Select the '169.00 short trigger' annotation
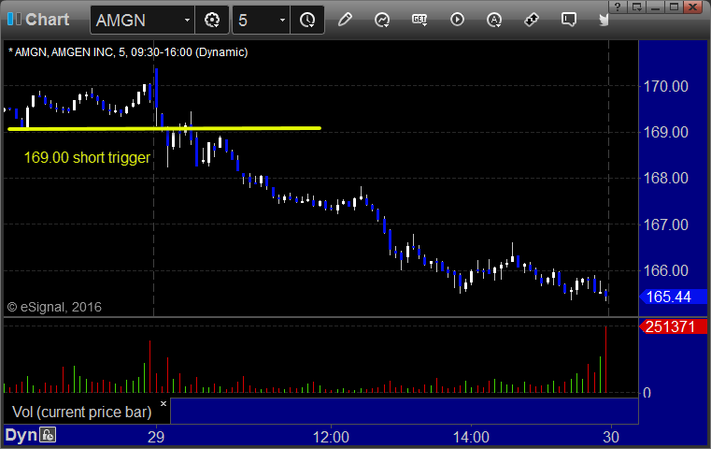This screenshot has width=711, height=449. click(87, 157)
